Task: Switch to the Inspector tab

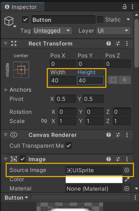Action: [23, 7]
